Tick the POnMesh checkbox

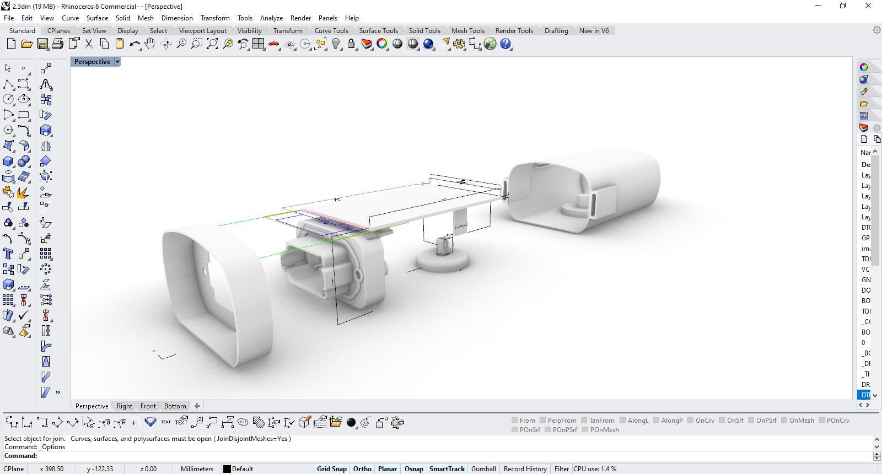pyautogui.click(x=585, y=430)
